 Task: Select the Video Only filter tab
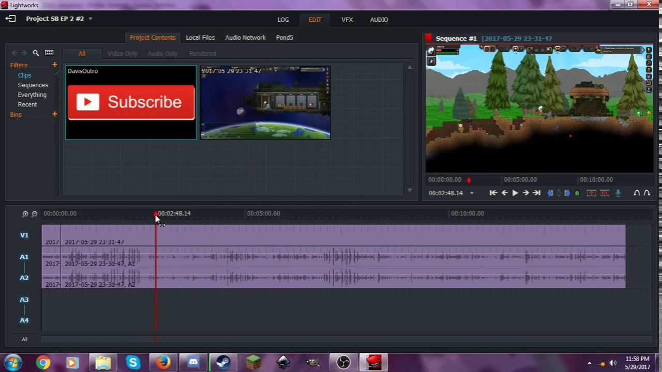point(123,54)
